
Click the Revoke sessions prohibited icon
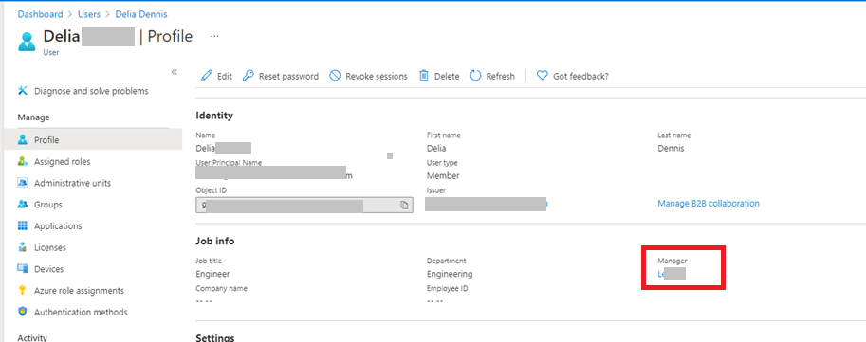coord(335,76)
